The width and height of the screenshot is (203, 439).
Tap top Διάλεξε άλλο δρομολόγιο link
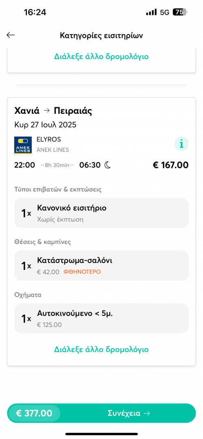tap(101, 57)
